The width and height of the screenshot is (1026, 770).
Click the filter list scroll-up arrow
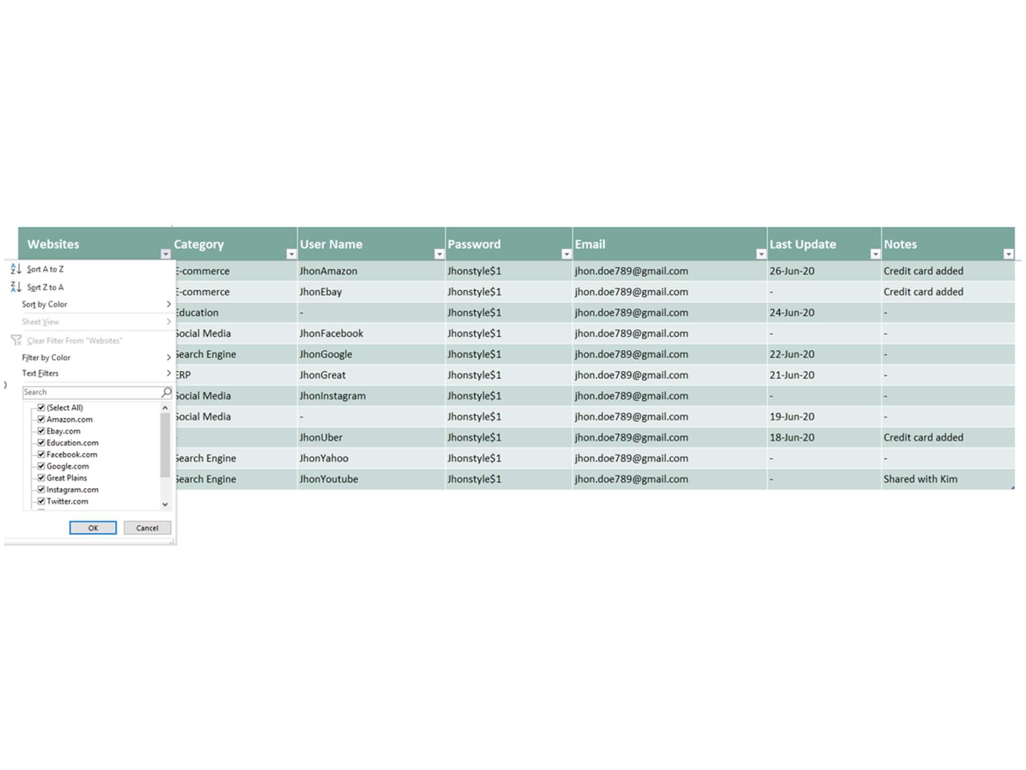coord(165,408)
